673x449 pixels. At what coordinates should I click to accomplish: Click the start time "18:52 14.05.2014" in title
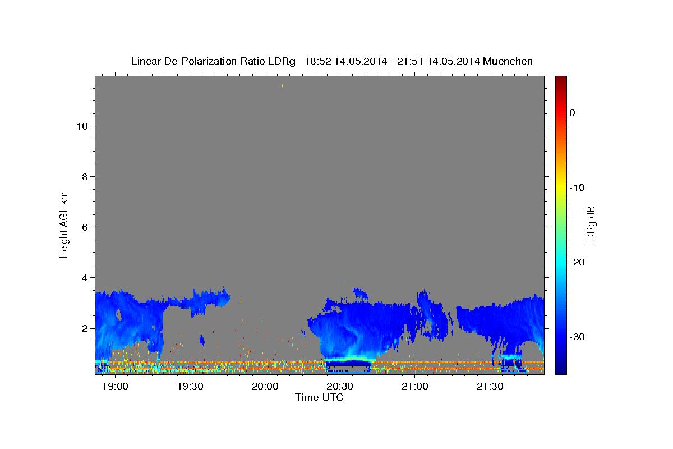pyautogui.click(x=345, y=61)
